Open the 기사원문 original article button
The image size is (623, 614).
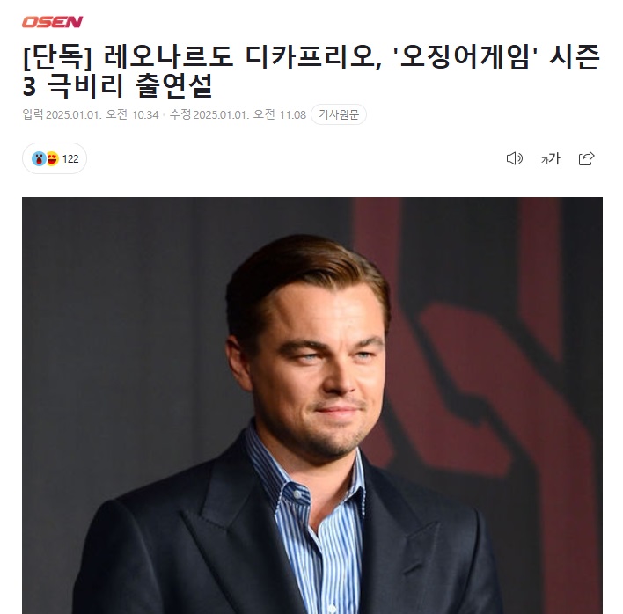pos(339,114)
